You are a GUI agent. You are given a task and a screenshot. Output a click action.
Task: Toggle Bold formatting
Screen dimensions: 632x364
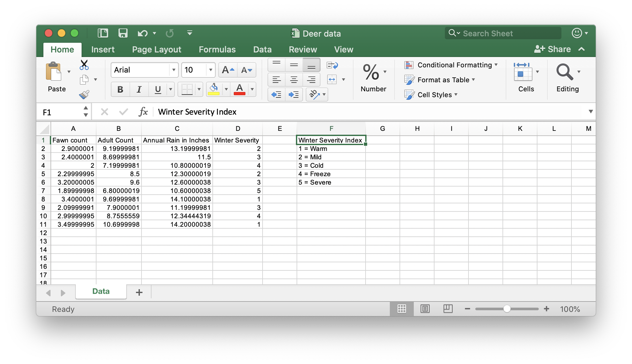coord(120,89)
